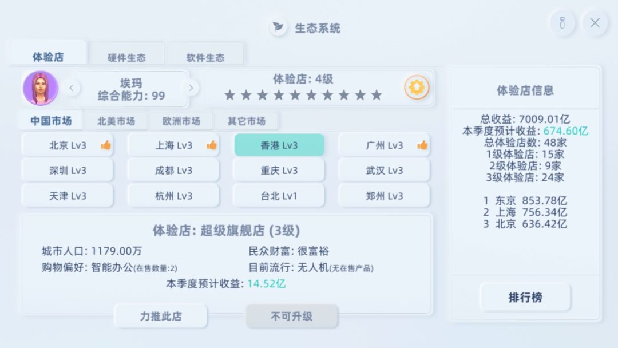Select the 台北 Lv1 store
The width and height of the screenshot is (618, 348).
[279, 196]
